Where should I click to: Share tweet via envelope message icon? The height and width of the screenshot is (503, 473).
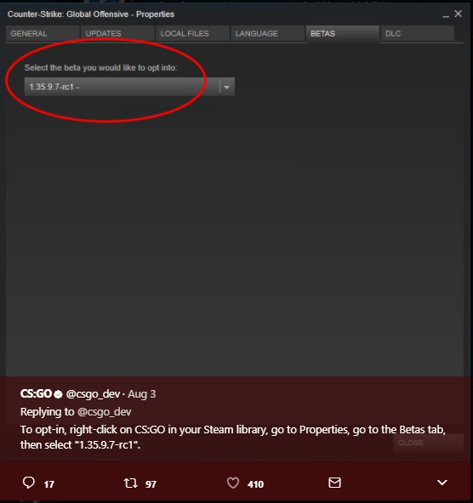334,483
